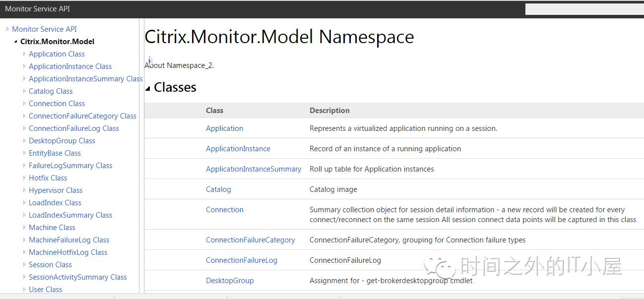This screenshot has height=299, width=644.
Task: Select the SessionActivitySummary Class tree entry
Action: [78, 277]
